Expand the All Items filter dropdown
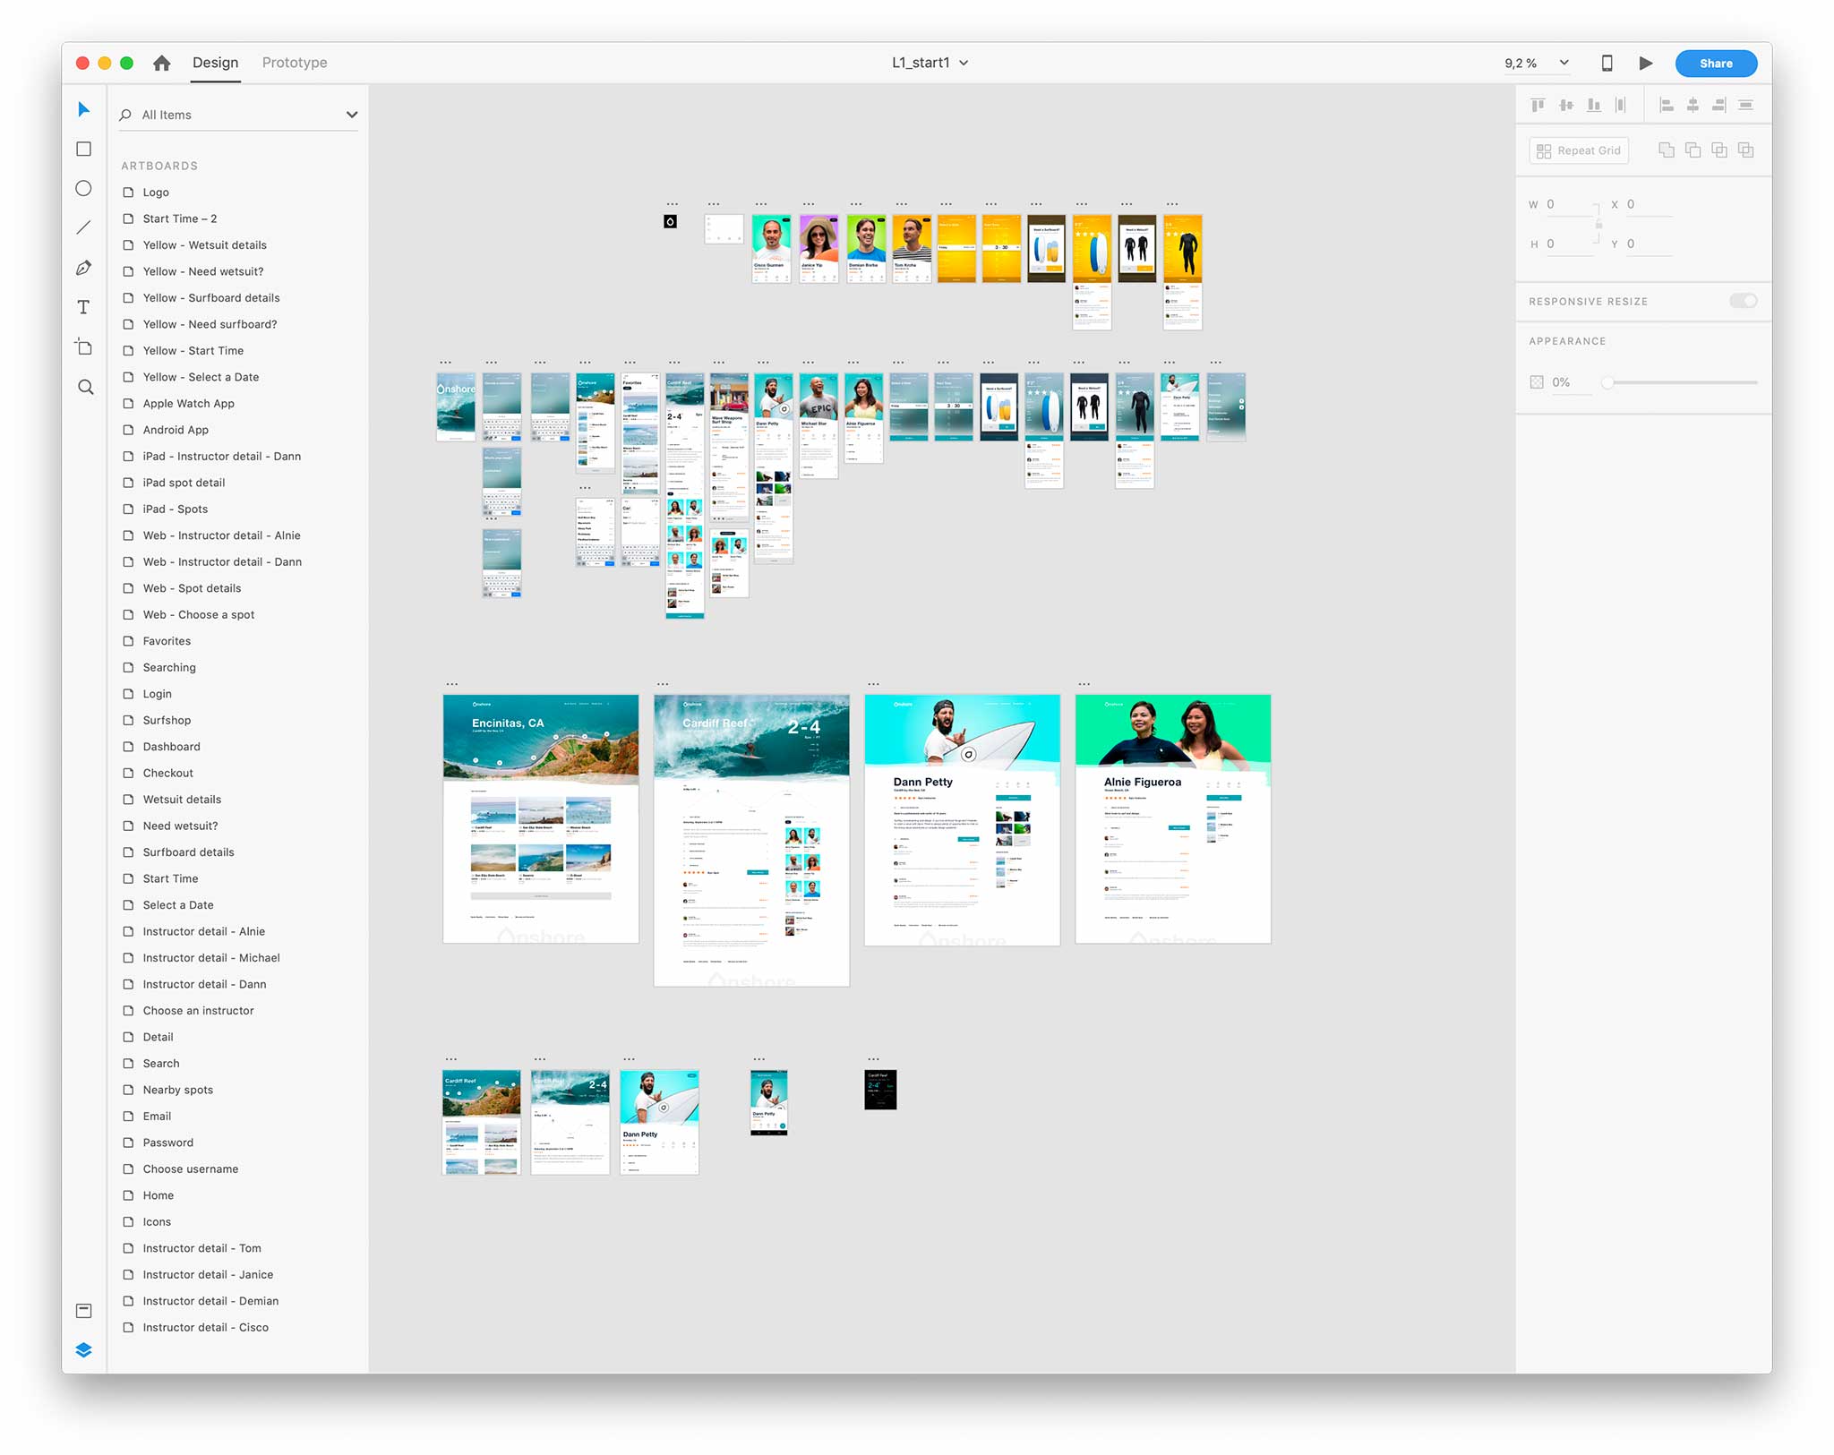Screen dimensions: 1834x1455 click(x=352, y=115)
